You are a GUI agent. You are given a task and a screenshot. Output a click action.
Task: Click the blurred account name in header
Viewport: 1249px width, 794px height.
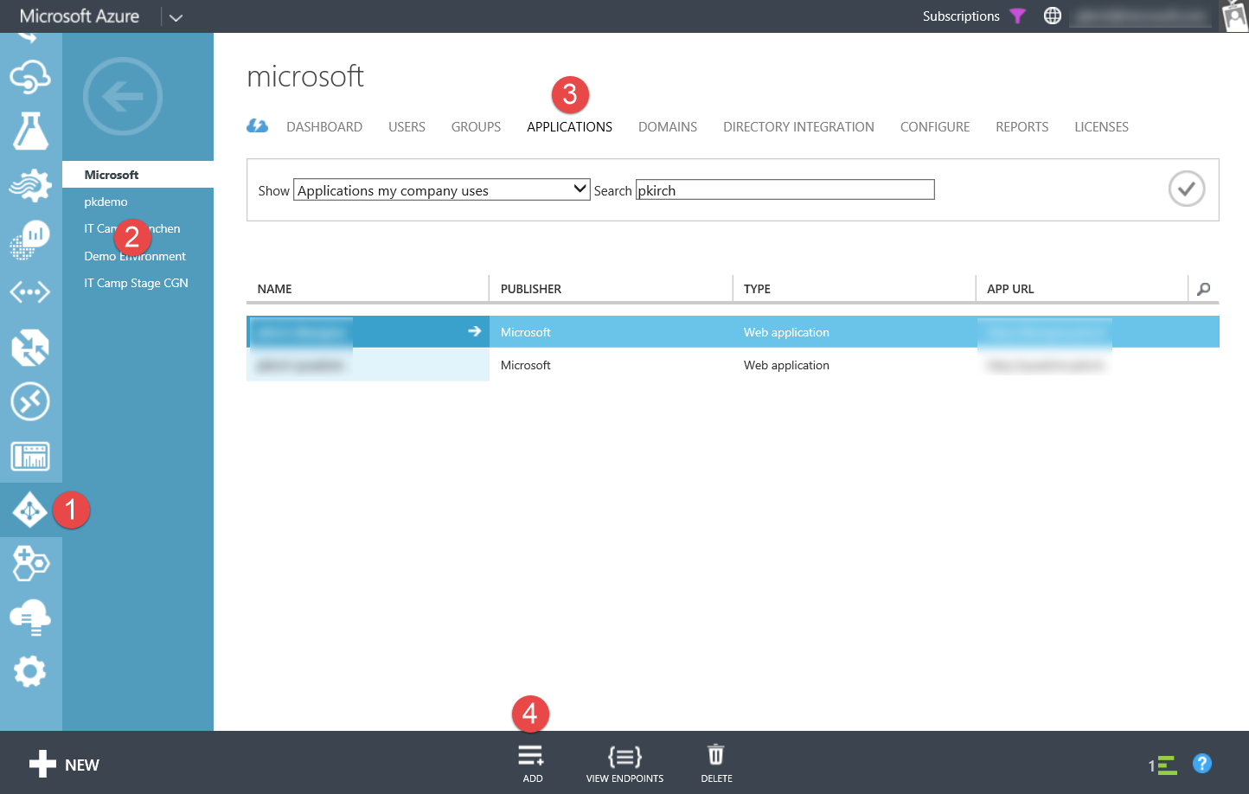click(1140, 16)
